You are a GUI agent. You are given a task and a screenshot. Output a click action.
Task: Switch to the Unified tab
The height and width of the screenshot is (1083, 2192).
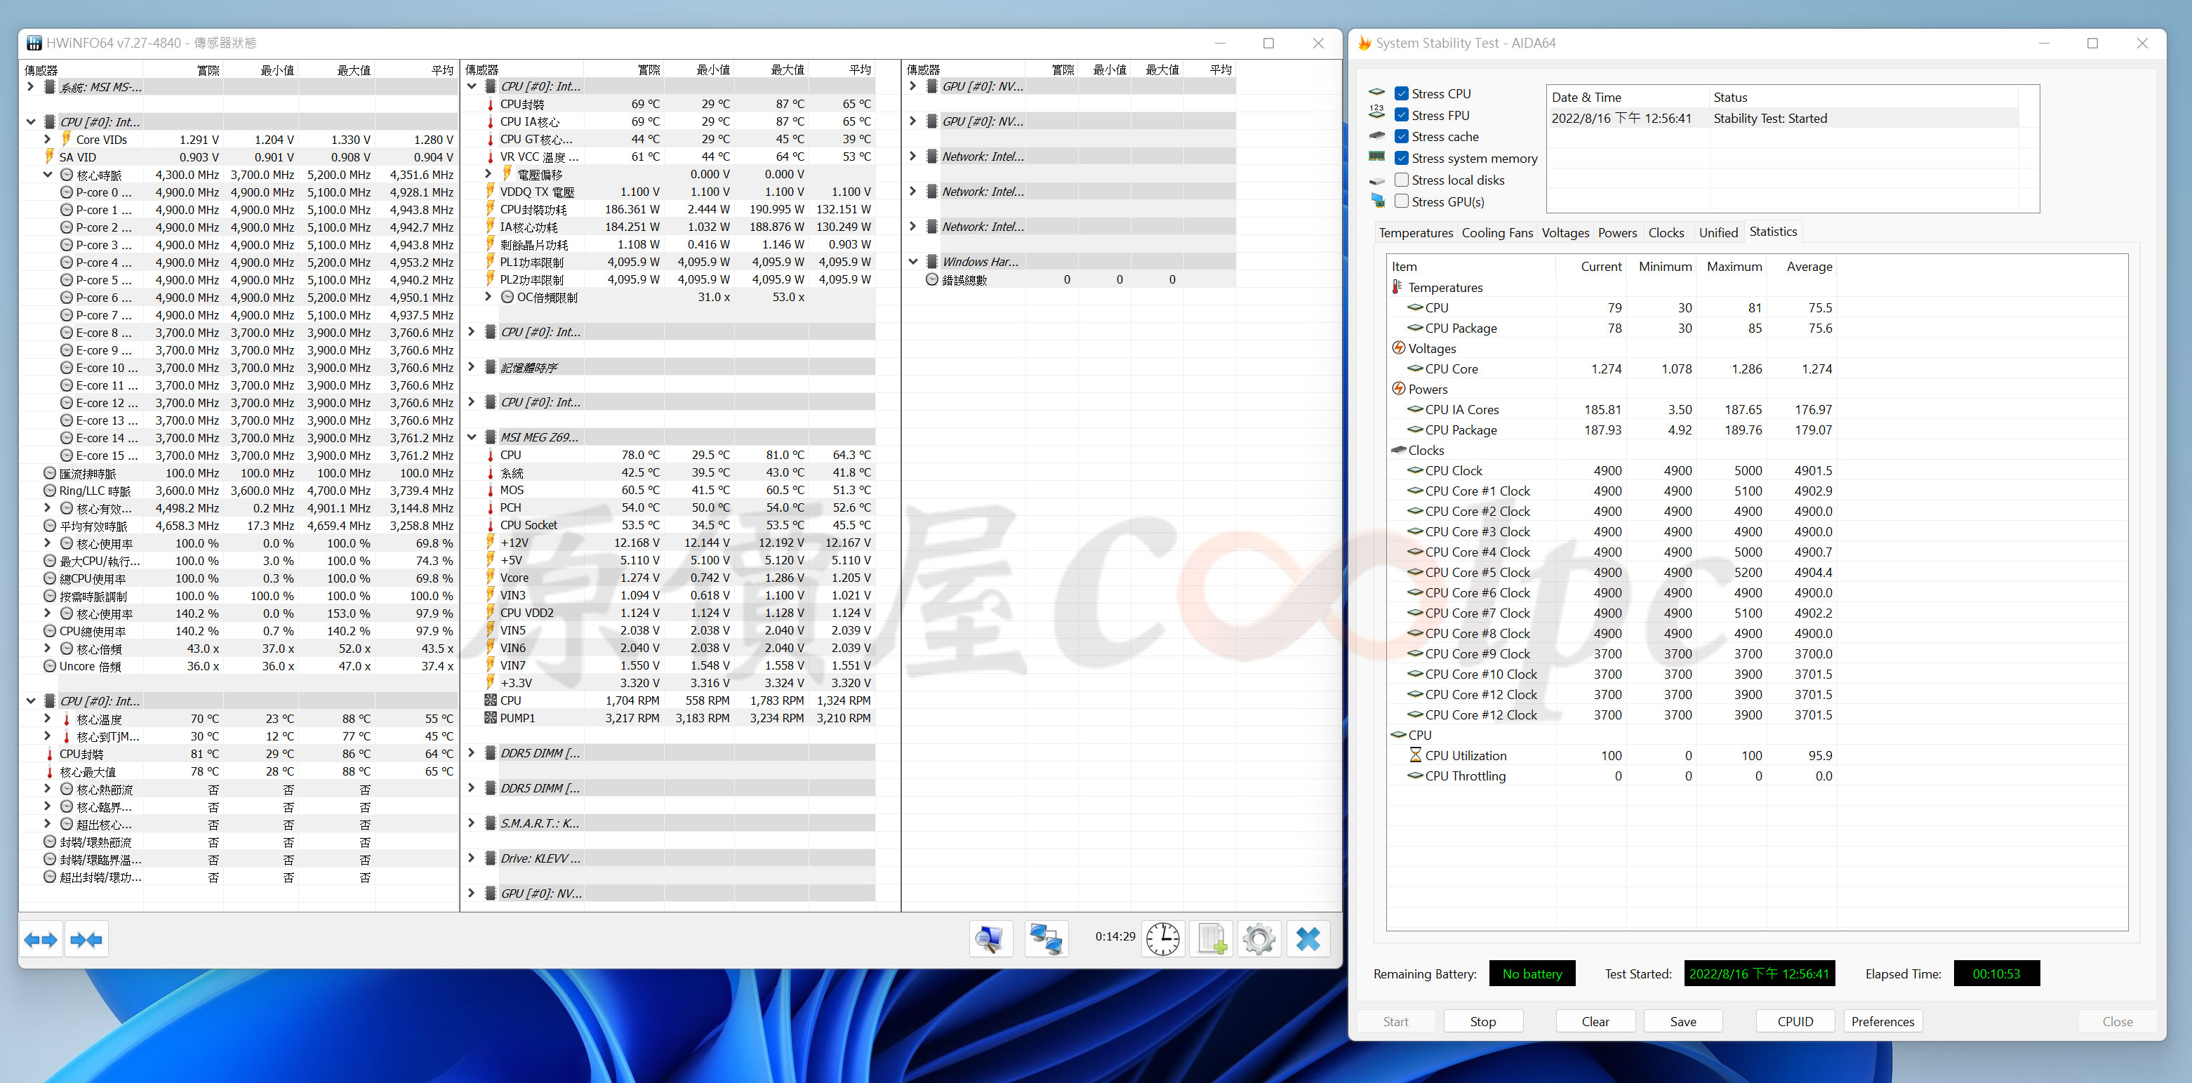tap(1718, 232)
